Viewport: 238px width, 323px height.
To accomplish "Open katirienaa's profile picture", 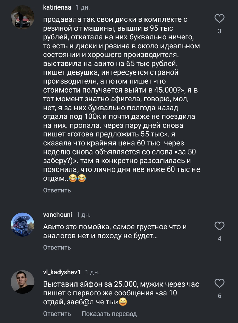I will (22, 17).
